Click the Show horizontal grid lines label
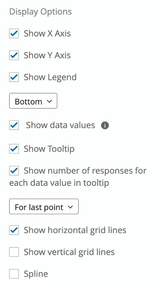Viewport: 157px width, 287px height. coord(75,230)
